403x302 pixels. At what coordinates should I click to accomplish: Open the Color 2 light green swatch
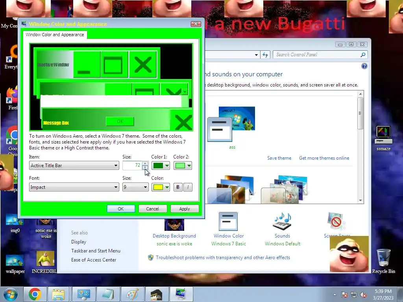pyautogui.click(x=183, y=166)
